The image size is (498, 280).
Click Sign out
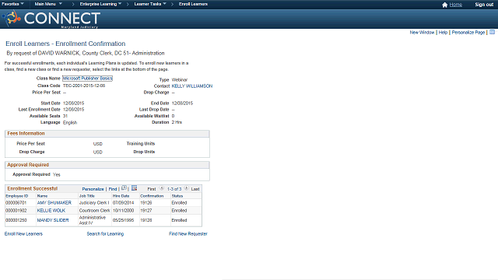(484, 5)
